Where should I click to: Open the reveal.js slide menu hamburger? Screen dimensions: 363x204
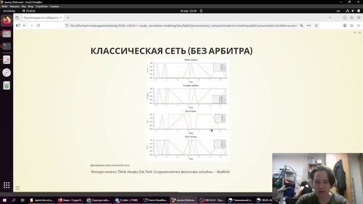[18, 188]
